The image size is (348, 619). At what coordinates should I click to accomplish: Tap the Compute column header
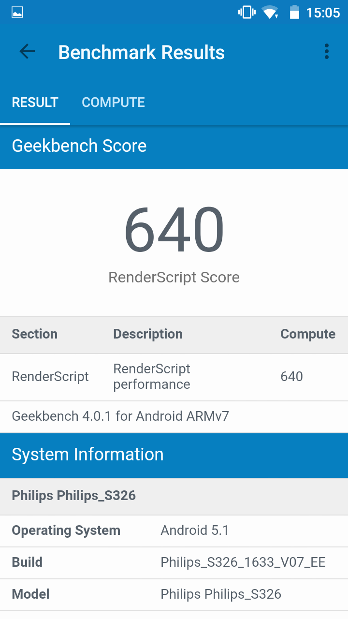point(308,334)
